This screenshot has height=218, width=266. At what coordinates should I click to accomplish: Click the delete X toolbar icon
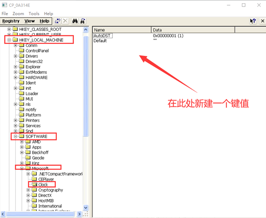[x=65, y=21]
